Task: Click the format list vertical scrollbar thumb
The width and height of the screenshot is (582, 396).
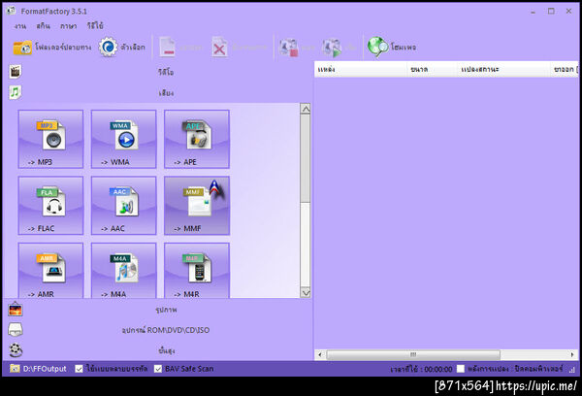Action: (306, 158)
